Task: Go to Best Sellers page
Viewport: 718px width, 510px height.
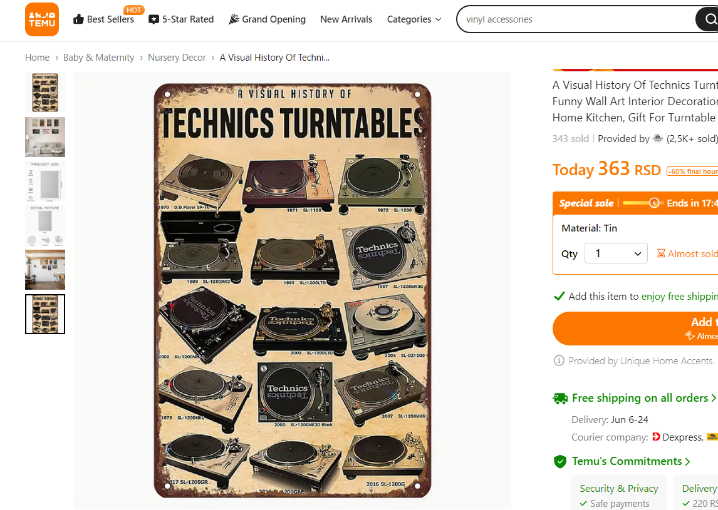Action: (x=110, y=19)
